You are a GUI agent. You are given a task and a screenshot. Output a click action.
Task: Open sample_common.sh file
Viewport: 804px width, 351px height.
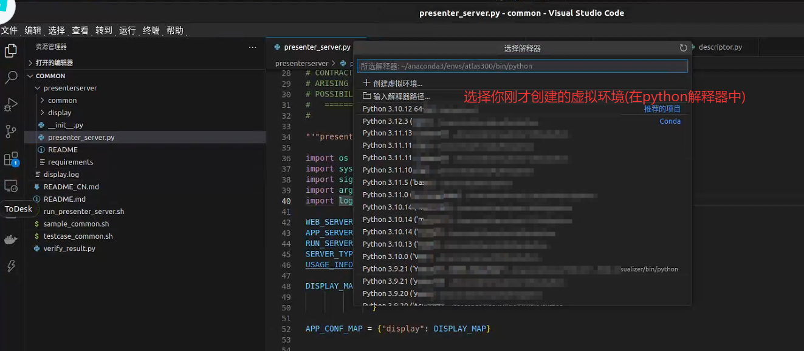pos(145,224)
